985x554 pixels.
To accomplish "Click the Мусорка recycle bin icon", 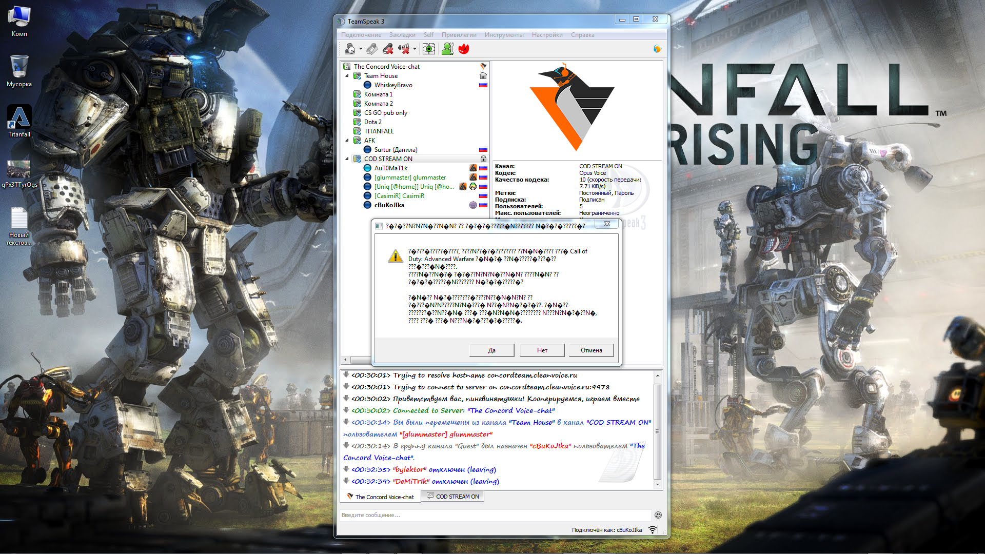I will click(x=19, y=71).
